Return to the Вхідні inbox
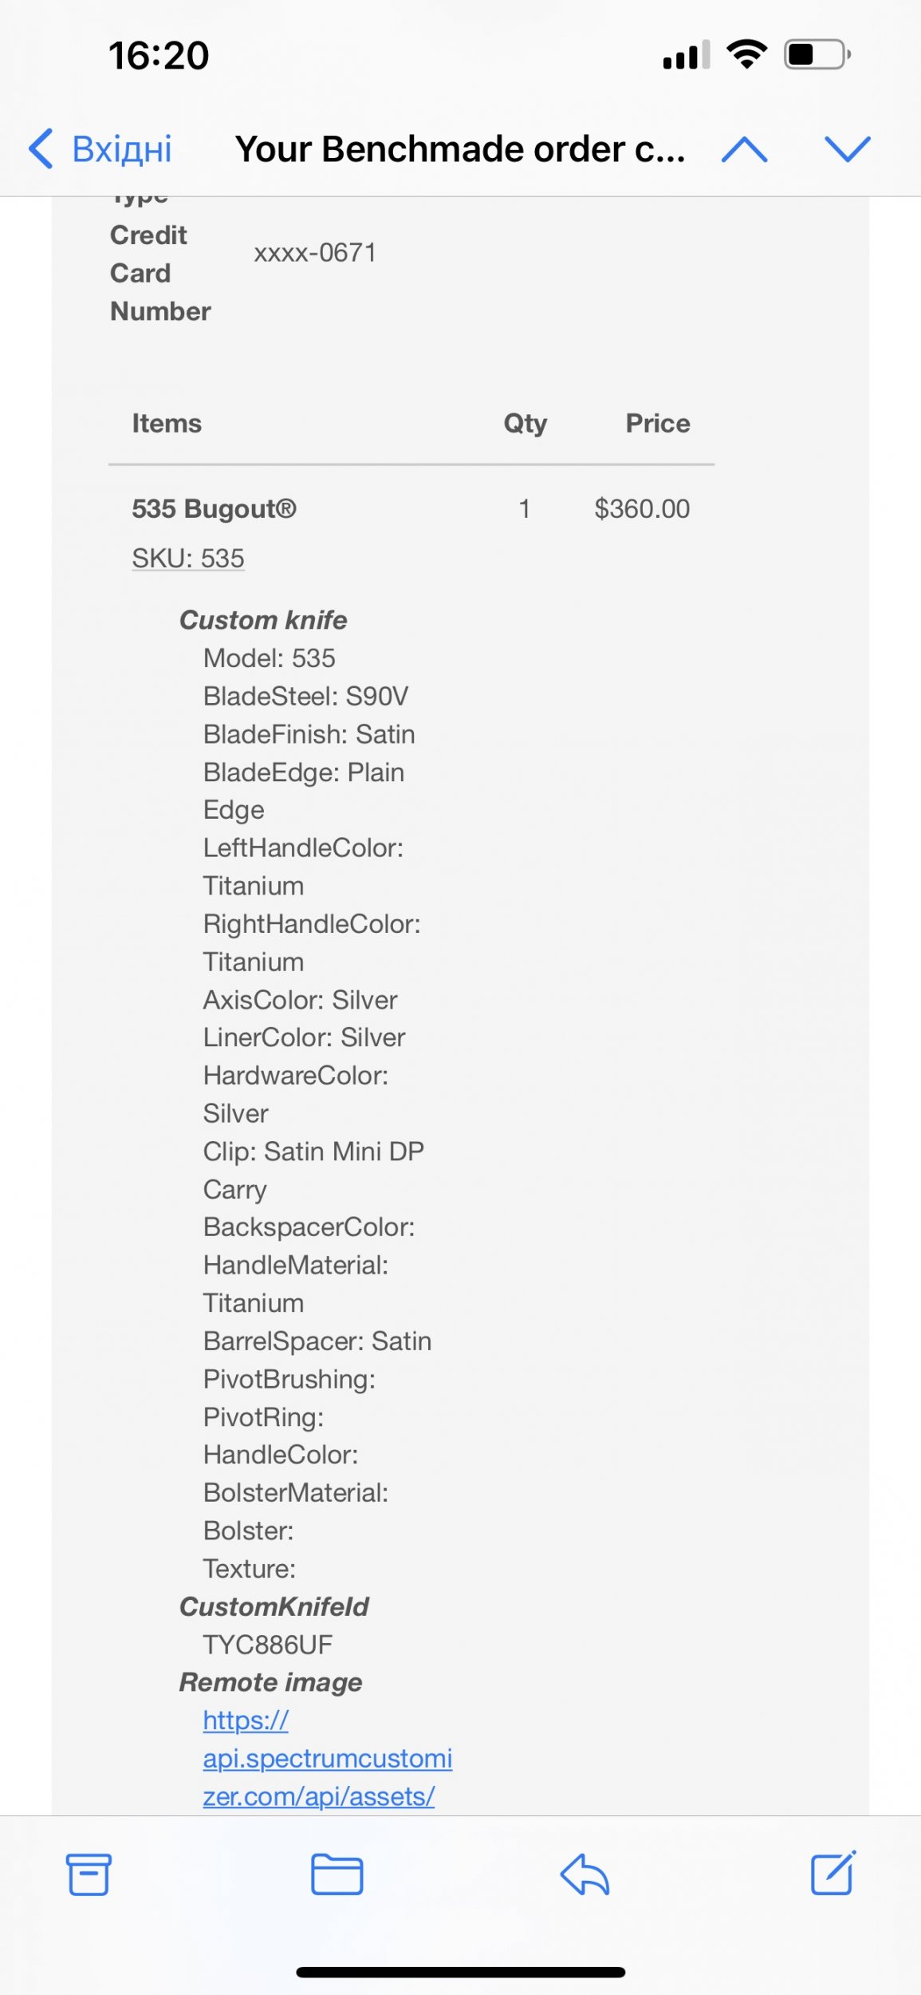This screenshot has width=921, height=1995. pos(121,149)
